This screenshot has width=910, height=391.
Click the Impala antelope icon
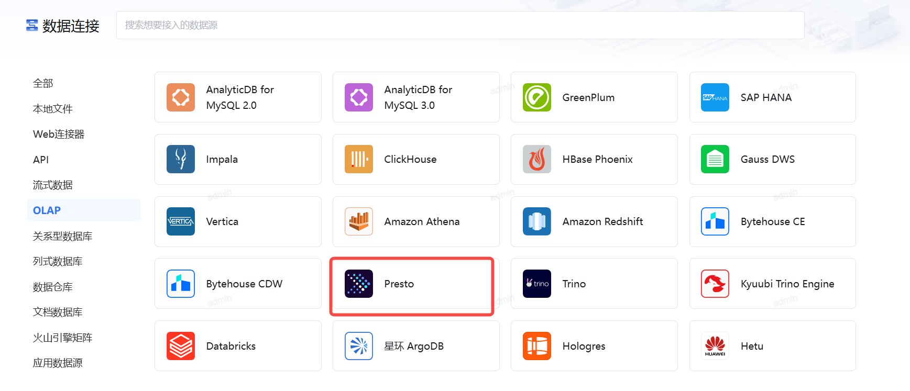point(180,159)
